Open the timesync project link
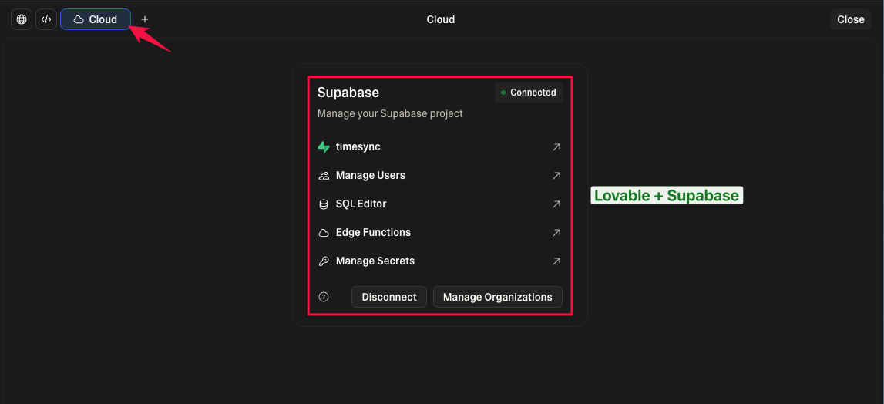 point(358,146)
